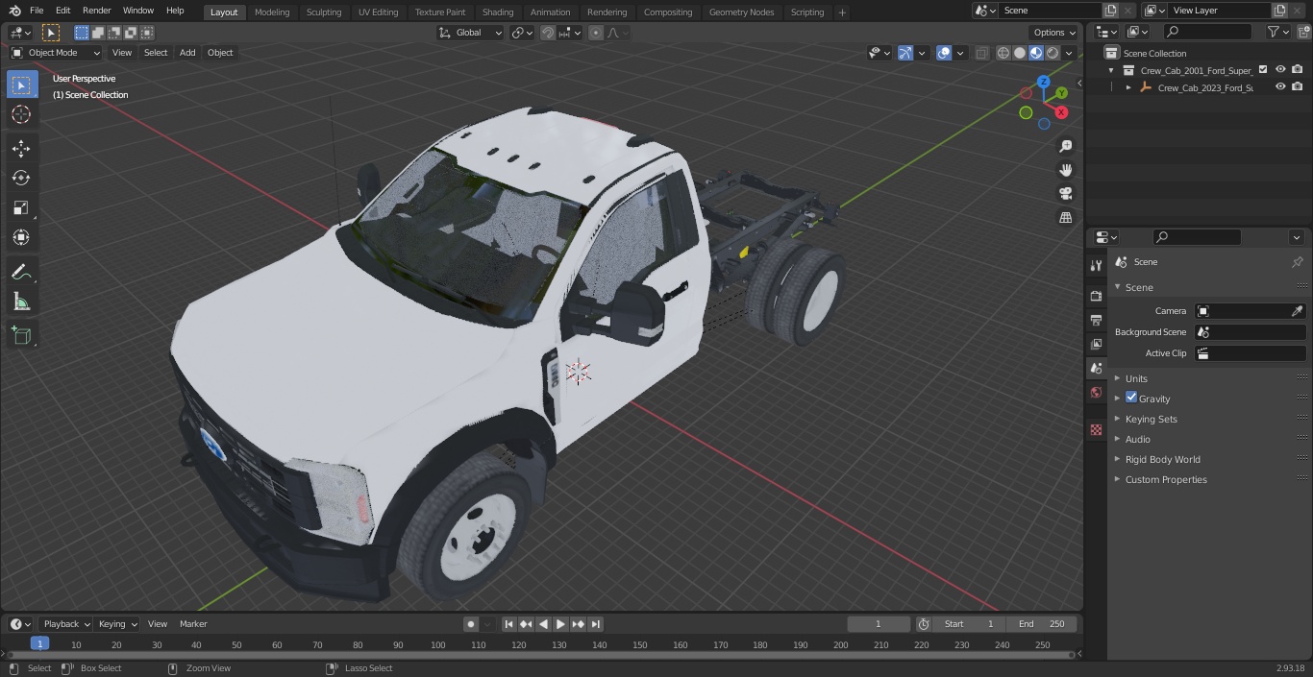Viewport: 1313px width, 677px height.
Task: Click the End frame 250 field
Action: [x=1042, y=624]
